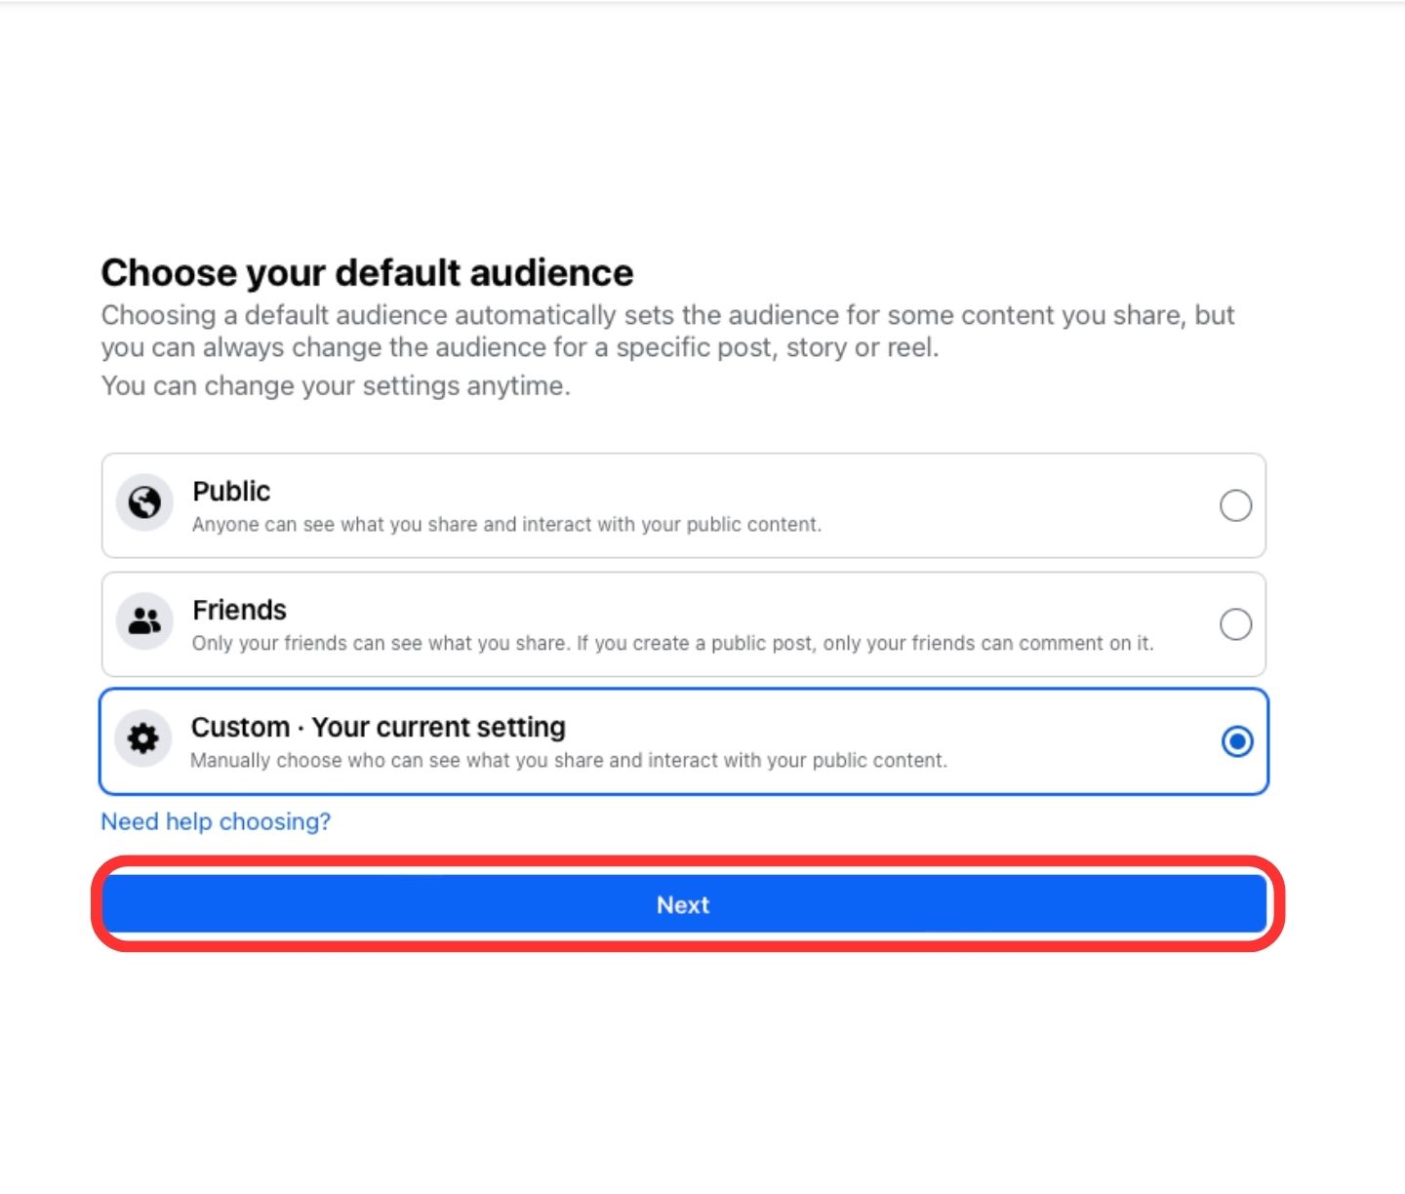Click the "Choose your default audience" heading
The height and width of the screenshot is (1194, 1405).
click(367, 273)
